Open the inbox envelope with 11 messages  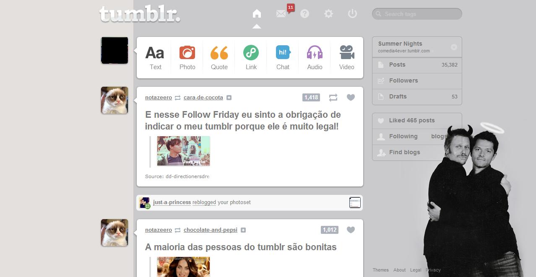[281, 14]
